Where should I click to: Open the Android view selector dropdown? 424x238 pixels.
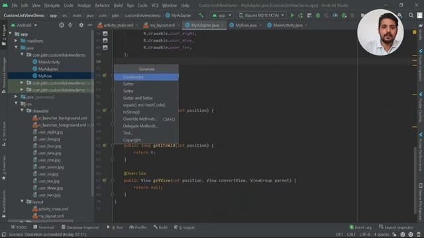[x=24, y=25]
